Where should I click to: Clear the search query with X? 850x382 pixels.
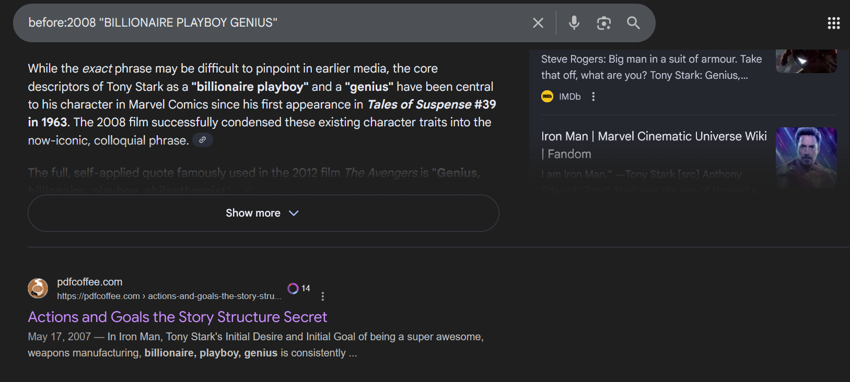point(538,23)
